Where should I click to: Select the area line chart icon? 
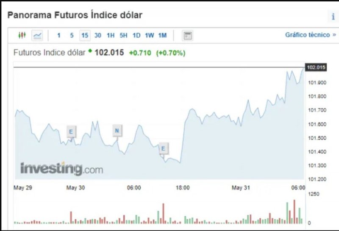pyautogui.click(x=38, y=35)
